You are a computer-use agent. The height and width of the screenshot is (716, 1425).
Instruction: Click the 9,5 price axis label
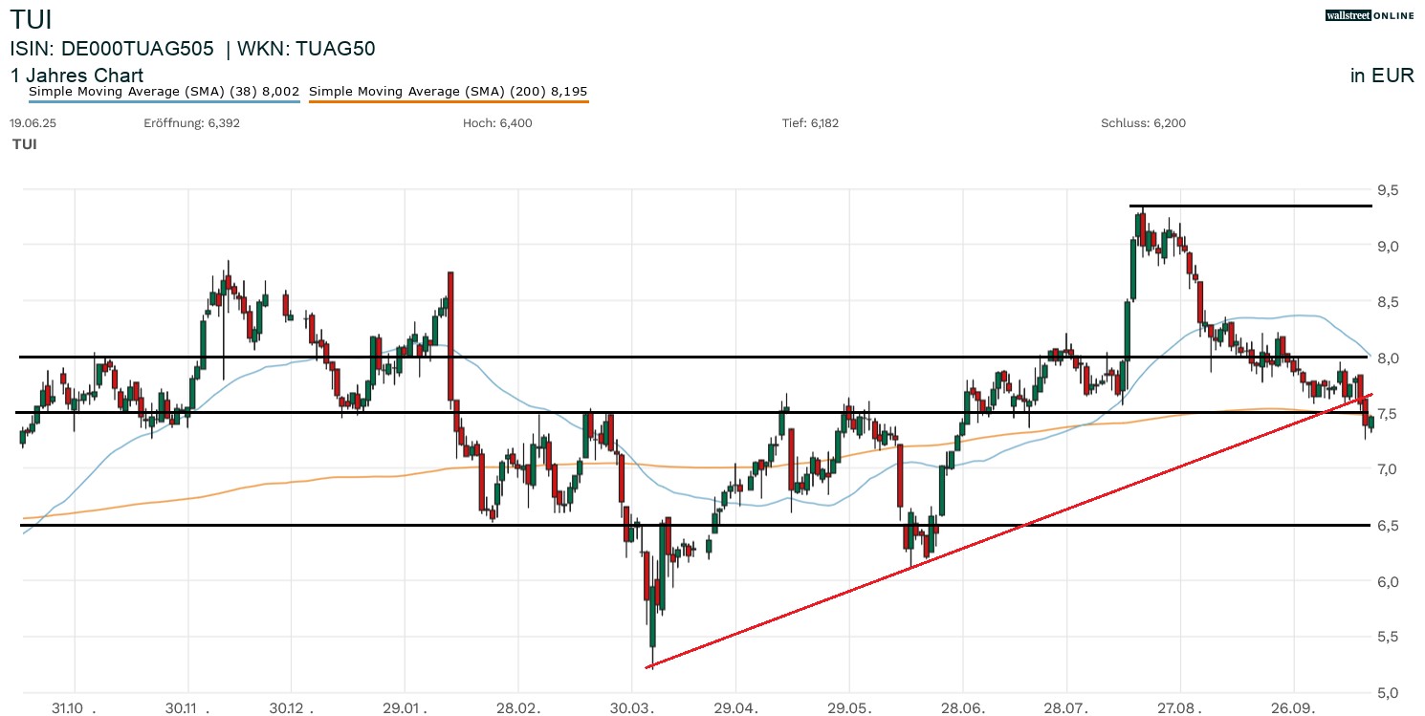coord(1387,190)
